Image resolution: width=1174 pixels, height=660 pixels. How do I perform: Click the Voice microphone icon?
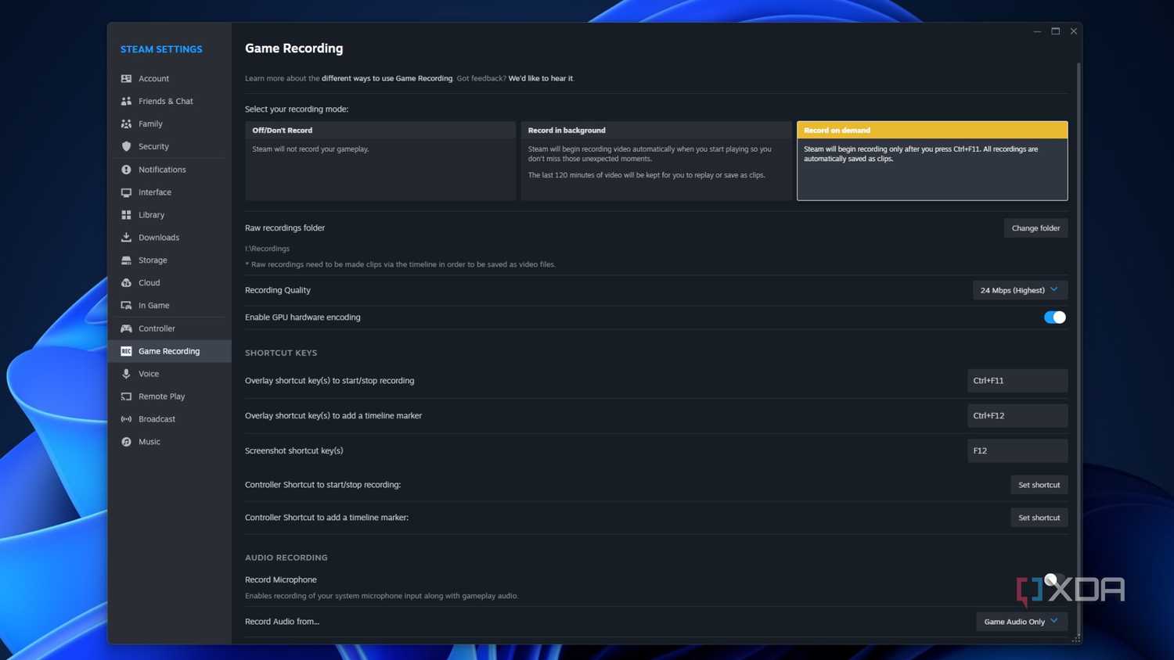(126, 374)
